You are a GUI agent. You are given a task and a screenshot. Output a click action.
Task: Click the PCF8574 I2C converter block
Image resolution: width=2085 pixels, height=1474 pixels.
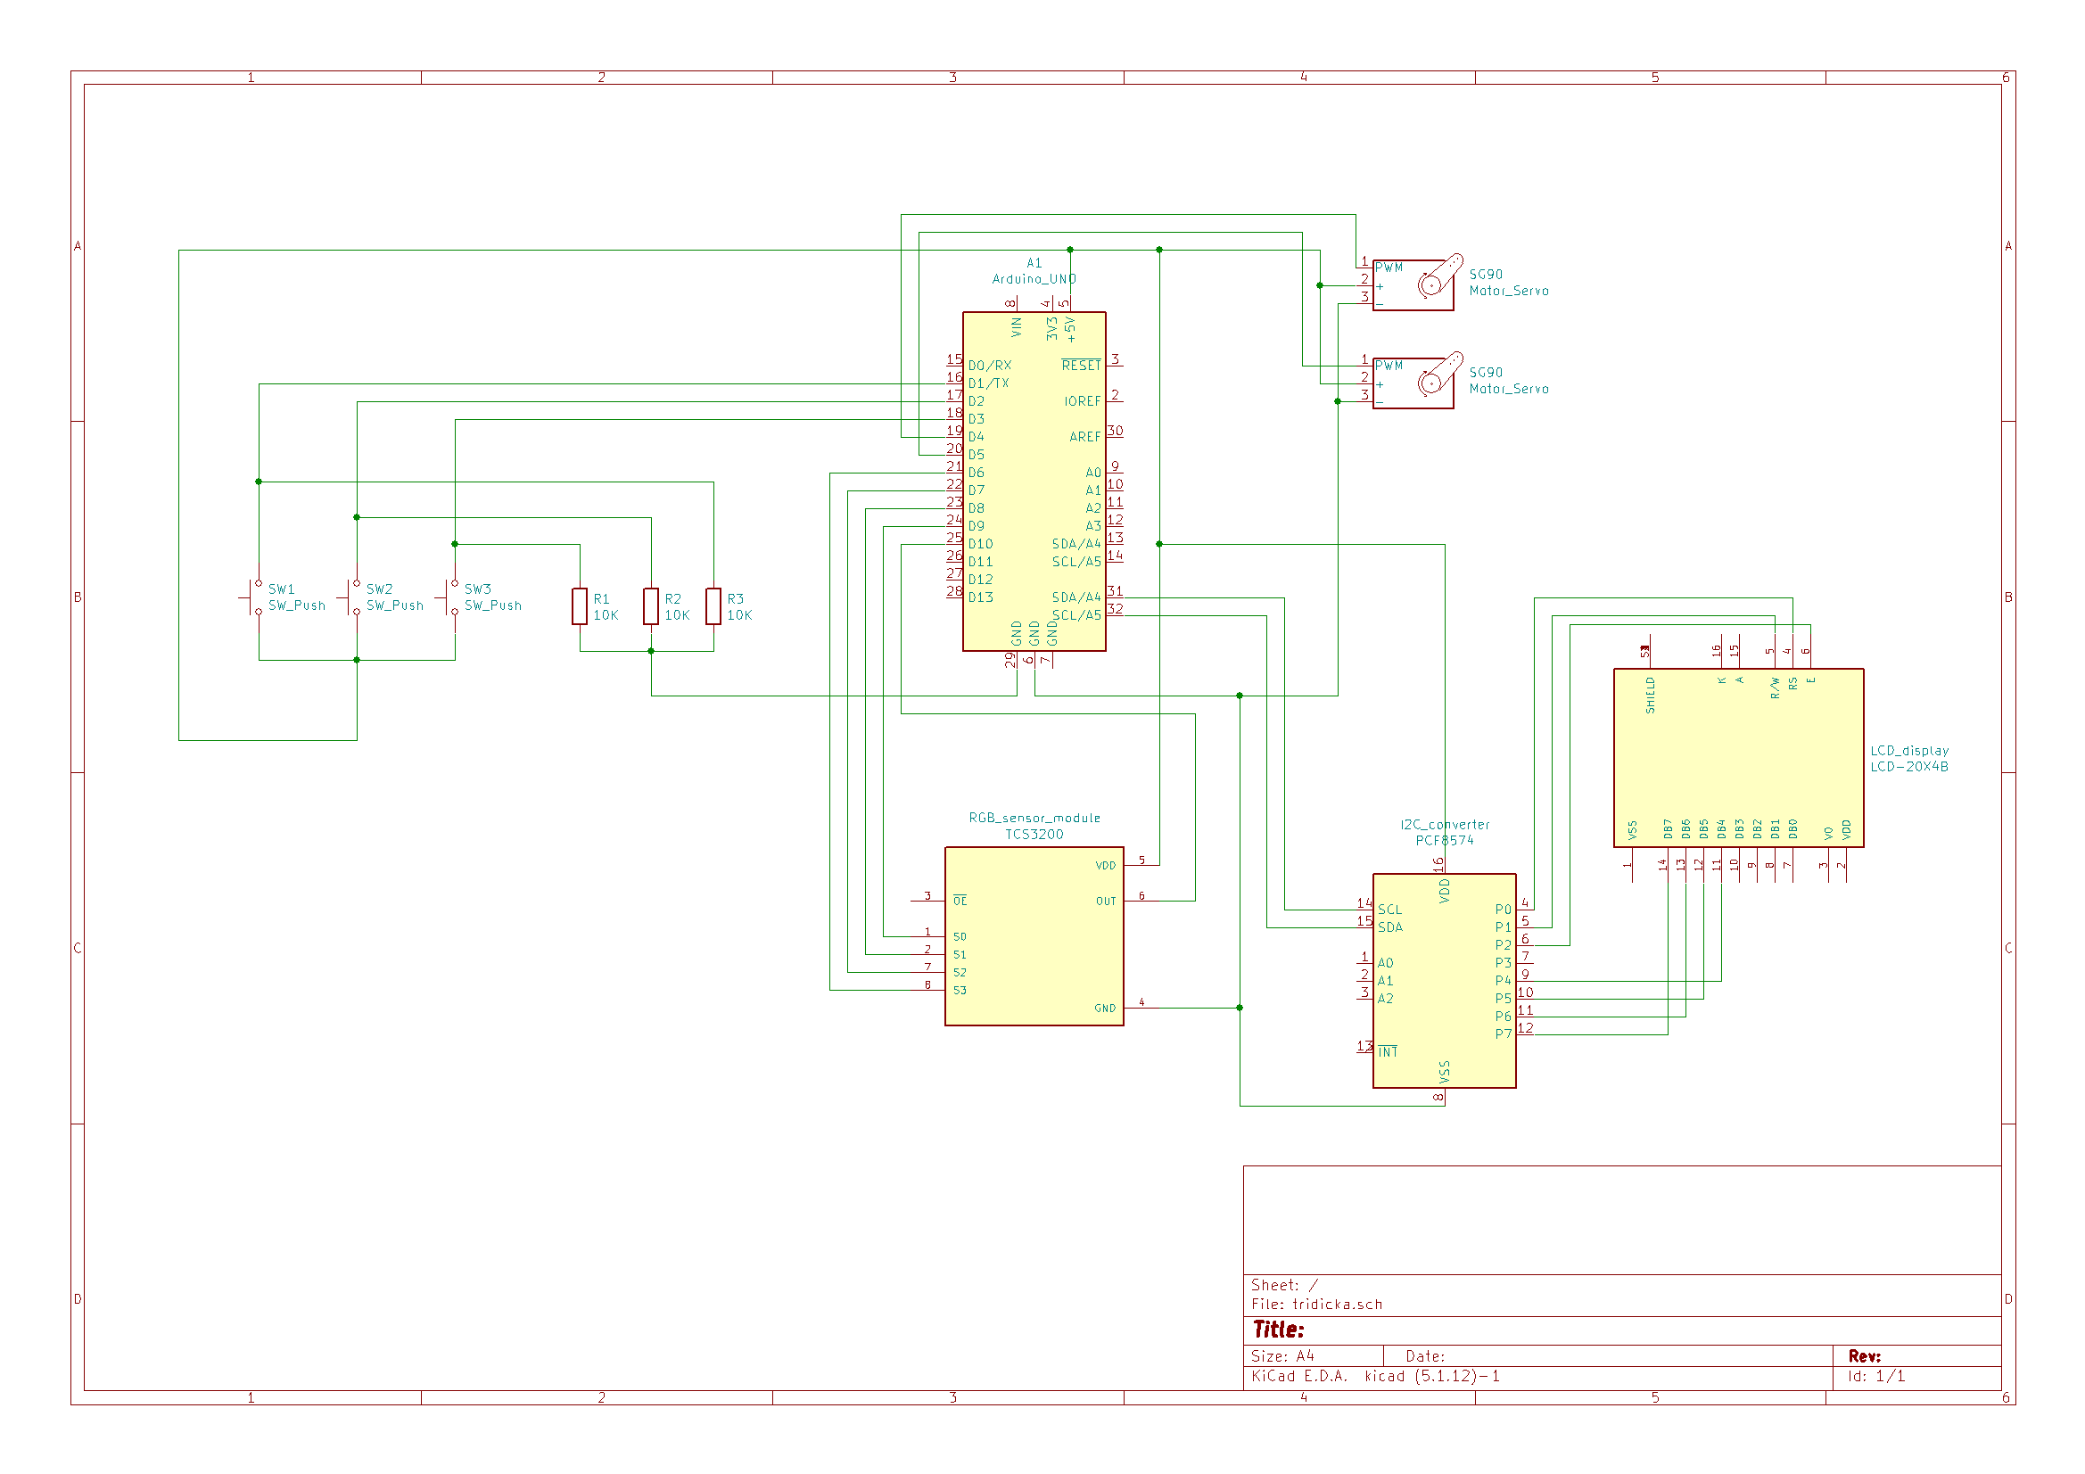pos(1444,981)
